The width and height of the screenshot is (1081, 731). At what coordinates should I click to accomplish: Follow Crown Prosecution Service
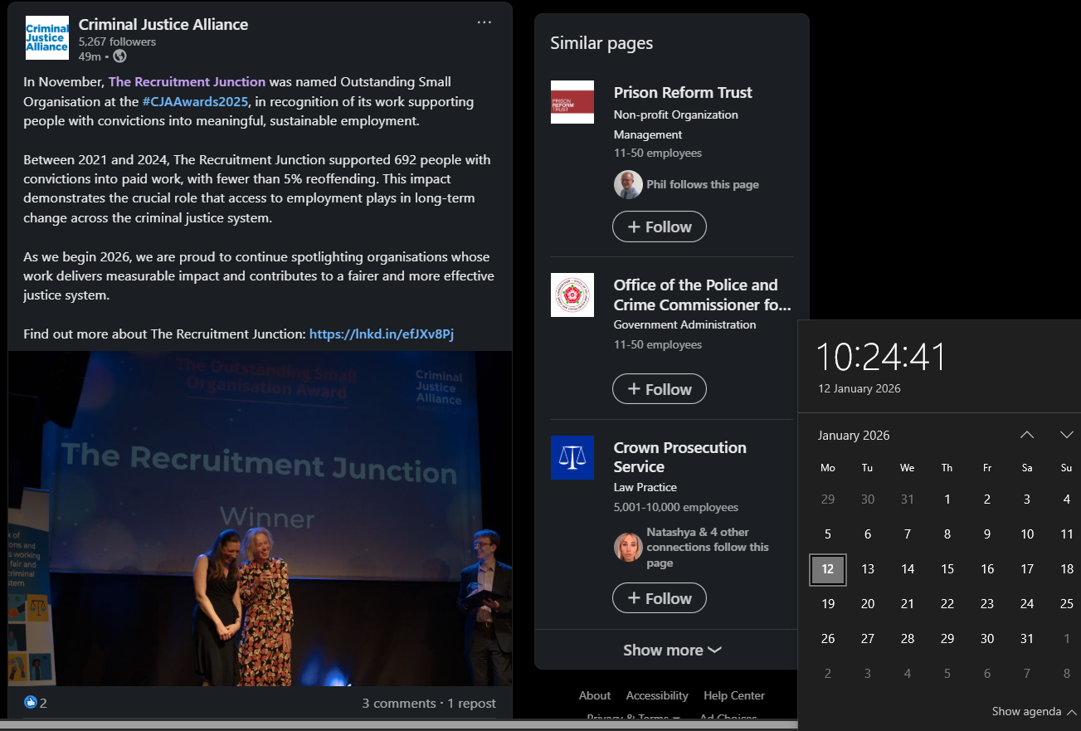tap(660, 598)
